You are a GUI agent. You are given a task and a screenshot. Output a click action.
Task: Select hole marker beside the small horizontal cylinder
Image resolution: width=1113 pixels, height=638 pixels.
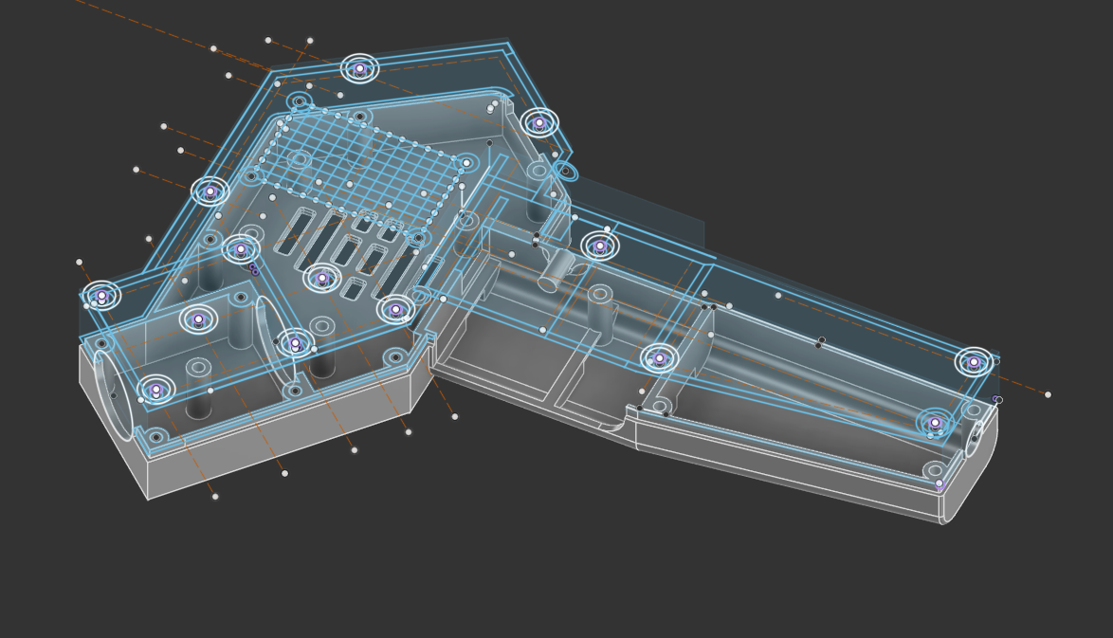599,246
